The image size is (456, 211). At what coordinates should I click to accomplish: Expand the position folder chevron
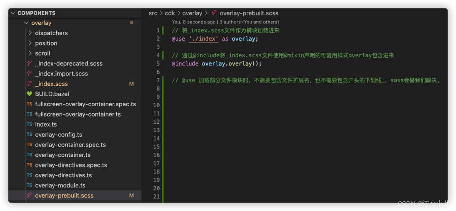[x=30, y=43]
